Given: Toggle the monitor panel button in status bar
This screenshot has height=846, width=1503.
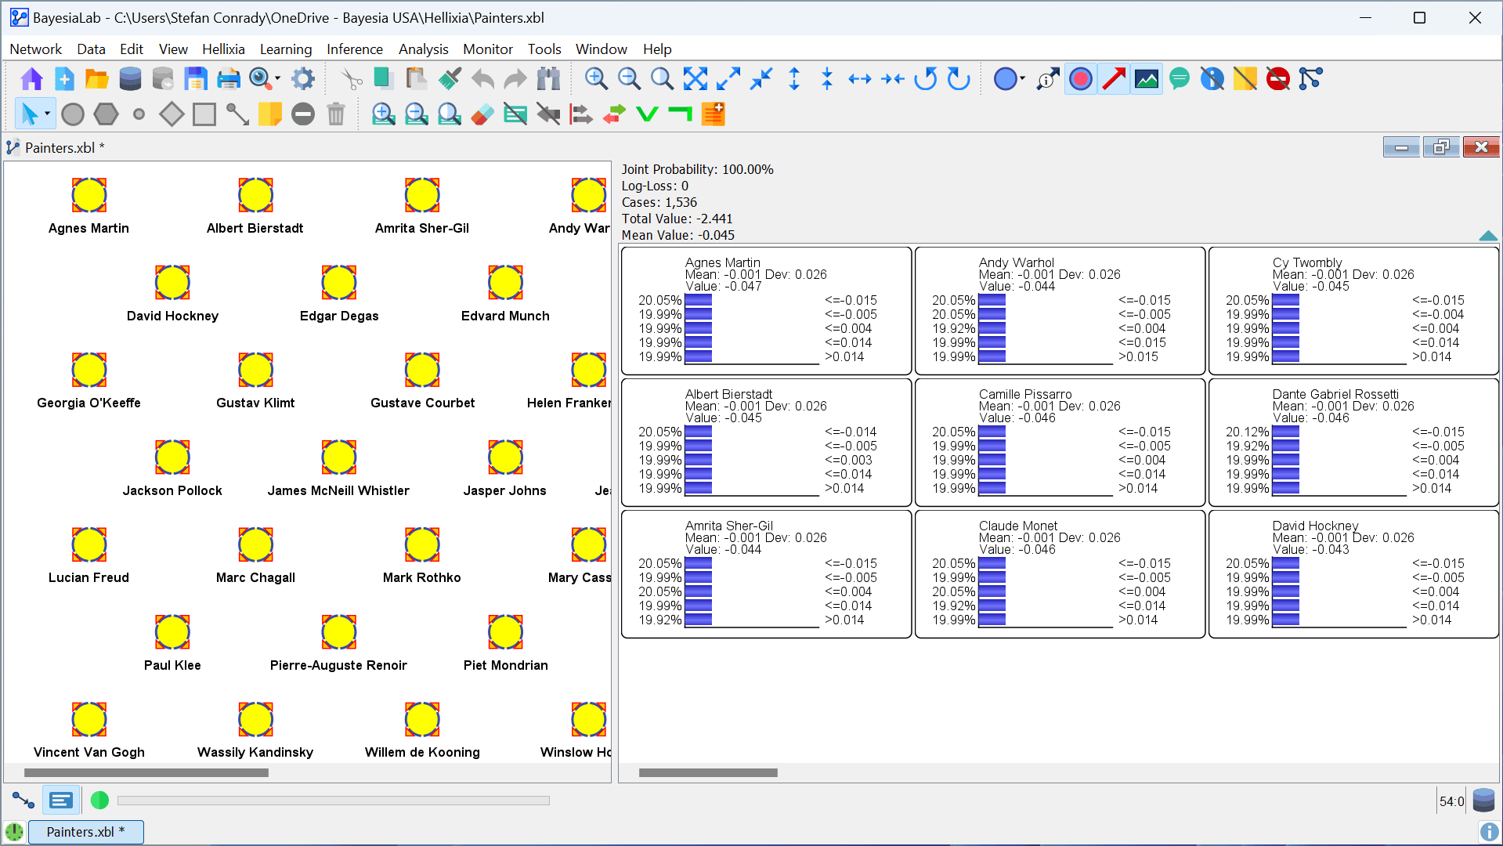Looking at the screenshot, I should [x=61, y=801].
